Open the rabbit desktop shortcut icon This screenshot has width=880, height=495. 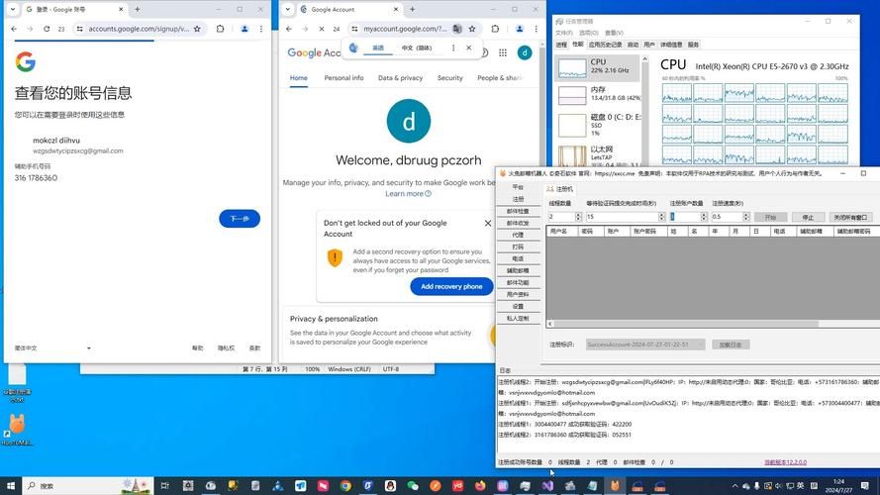(17, 430)
